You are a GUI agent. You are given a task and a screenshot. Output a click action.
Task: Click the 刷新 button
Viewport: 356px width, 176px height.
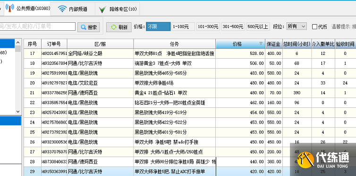119,27
